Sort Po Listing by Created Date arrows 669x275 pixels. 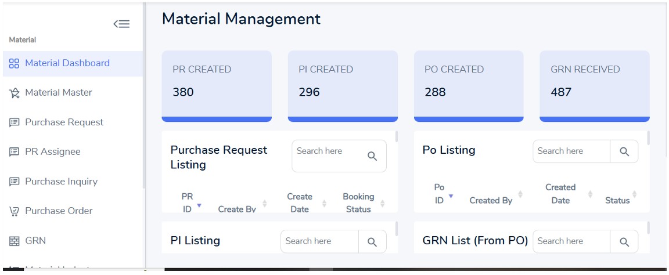coord(590,194)
